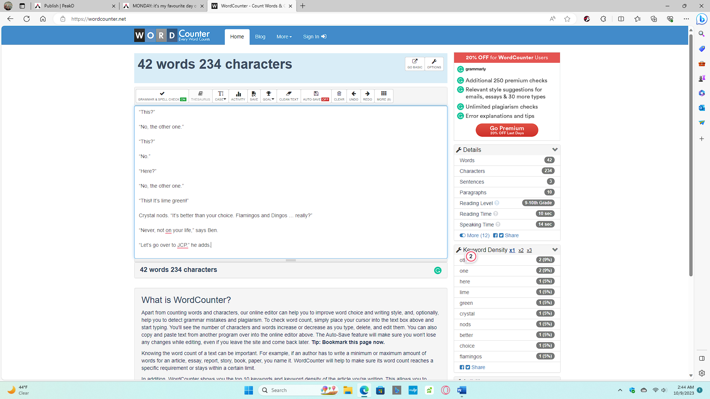Open the Case dropdown
This screenshot has width=710, height=399.
[220, 96]
